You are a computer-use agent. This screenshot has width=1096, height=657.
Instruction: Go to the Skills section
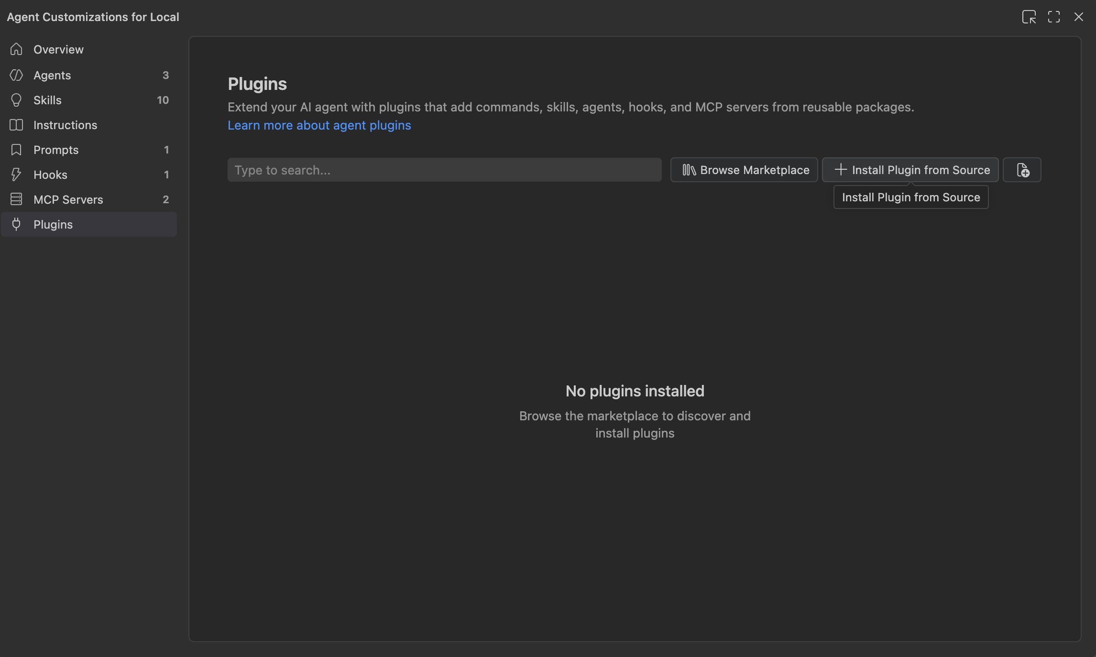(x=89, y=100)
